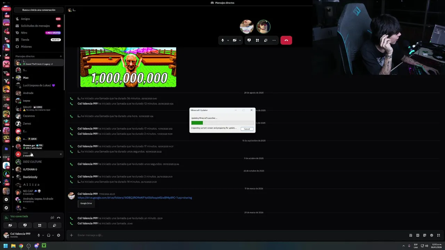Mute microphone beside Col Valencia 999
Screen dimensions: 445x250
[x=39, y=235]
